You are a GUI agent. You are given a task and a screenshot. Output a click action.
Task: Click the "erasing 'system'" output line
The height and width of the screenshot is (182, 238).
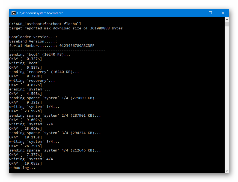[30, 89]
